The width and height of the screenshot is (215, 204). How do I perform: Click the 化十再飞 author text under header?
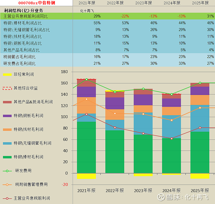click(87, 11)
